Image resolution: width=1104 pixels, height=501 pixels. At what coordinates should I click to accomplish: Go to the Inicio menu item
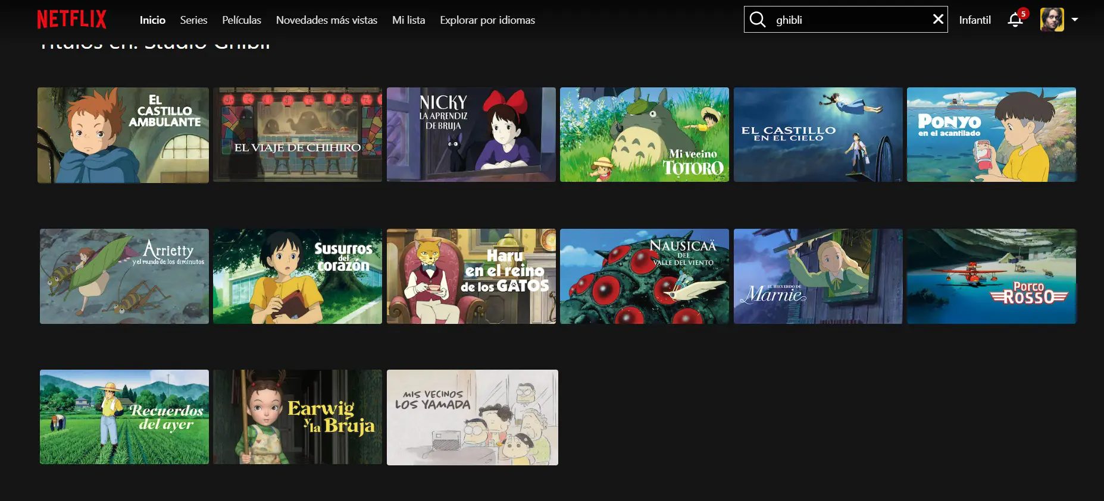point(152,20)
